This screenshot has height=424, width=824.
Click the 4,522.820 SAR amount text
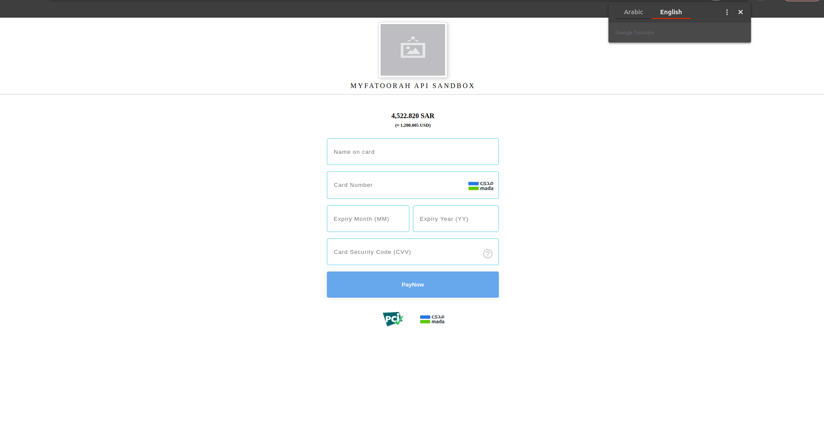pyautogui.click(x=413, y=116)
